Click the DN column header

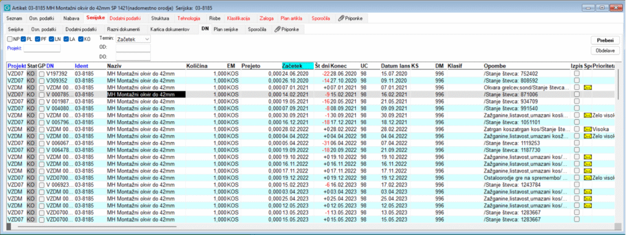coord(50,66)
